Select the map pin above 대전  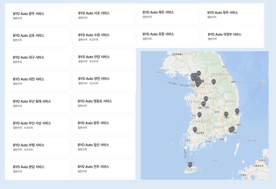point(204,104)
